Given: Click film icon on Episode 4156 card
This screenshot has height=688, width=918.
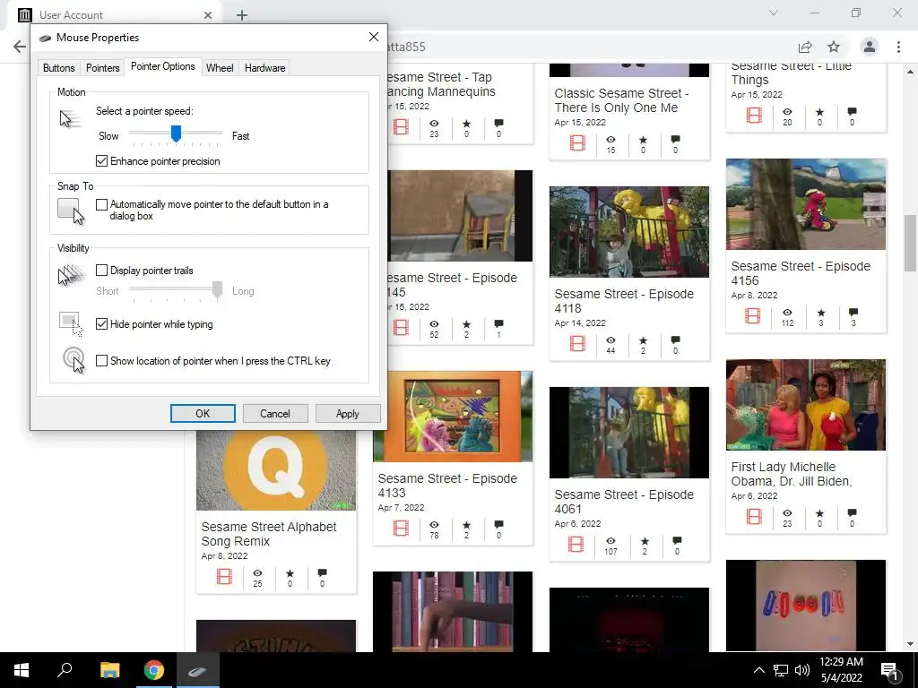Looking at the screenshot, I should click(x=753, y=316).
